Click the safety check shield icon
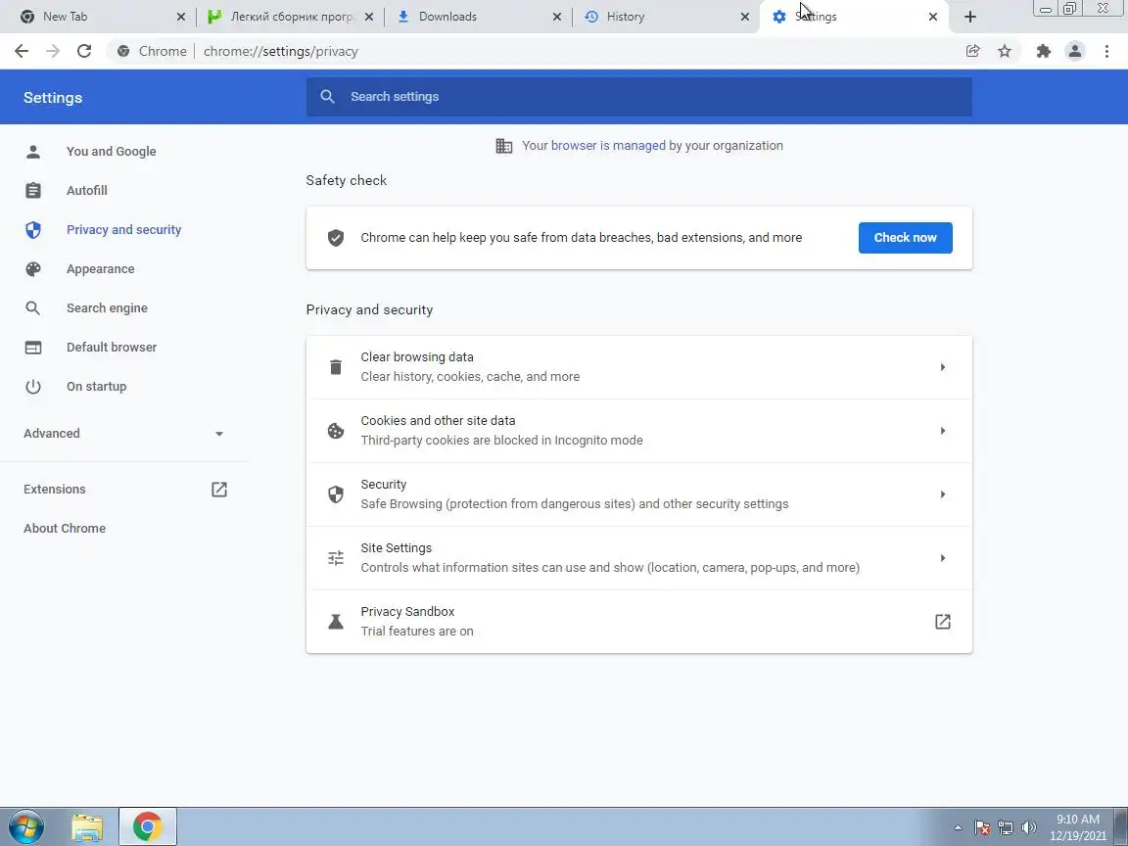This screenshot has width=1128, height=846. [x=336, y=238]
